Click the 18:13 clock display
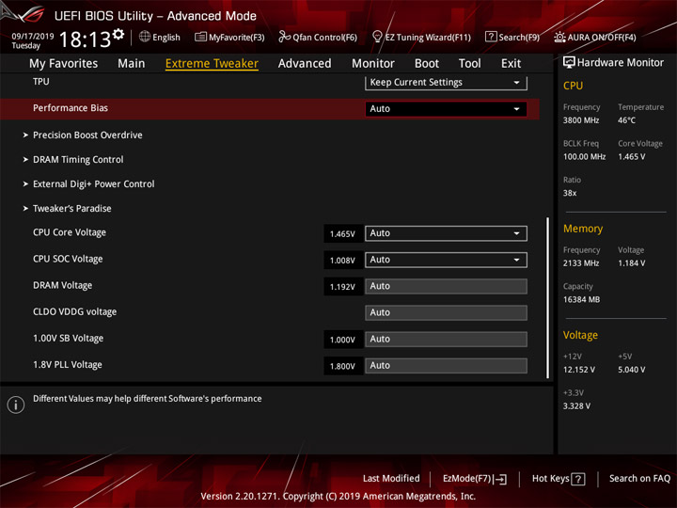Screen dimensions: 677x508 pos(85,40)
